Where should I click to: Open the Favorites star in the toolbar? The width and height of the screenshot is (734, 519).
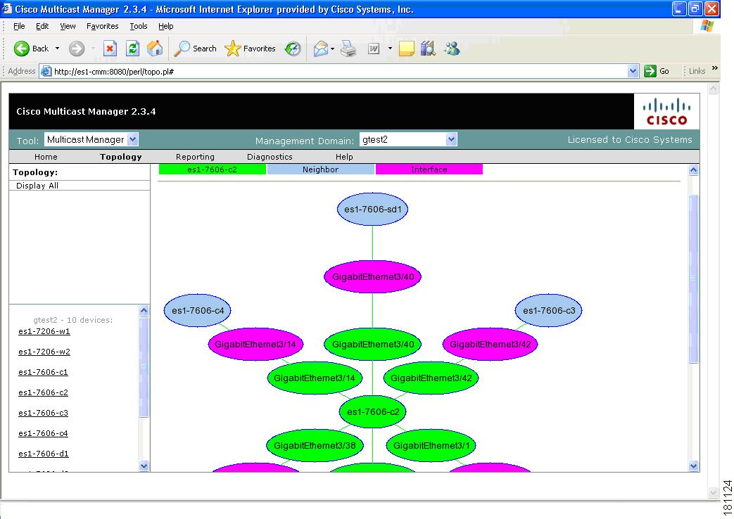(x=250, y=49)
